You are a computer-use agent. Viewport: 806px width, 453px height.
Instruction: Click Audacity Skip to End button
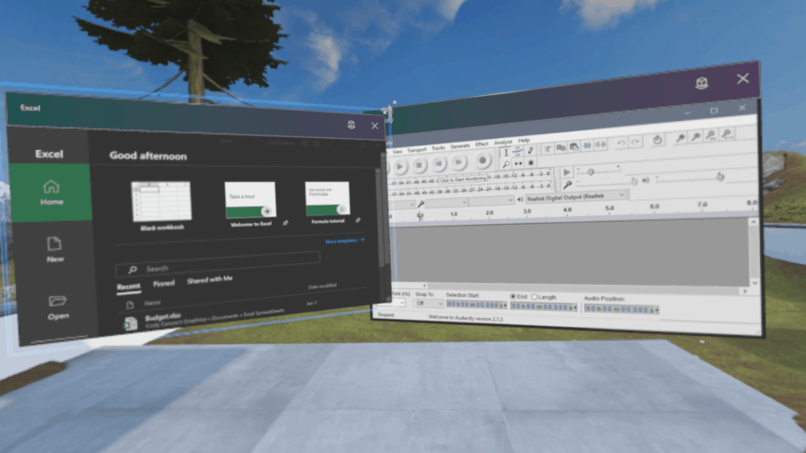459,162
